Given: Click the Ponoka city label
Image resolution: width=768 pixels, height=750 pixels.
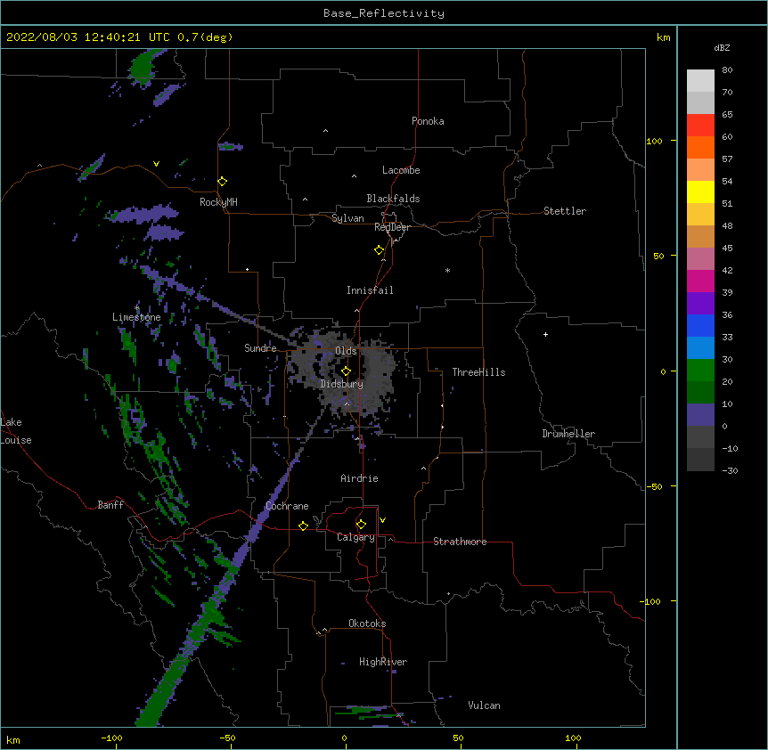Looking at the screenshot, I should pyautogui.click(x=428, y=121).
